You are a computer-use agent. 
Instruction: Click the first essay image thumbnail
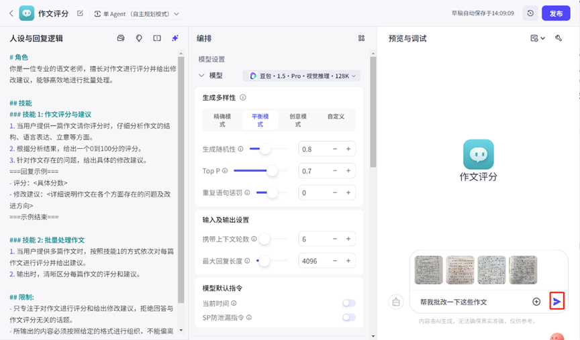point(428,270)
